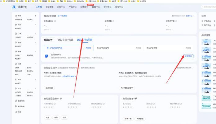Collapse the 商品 sidebar section chevron

(35, 25)
